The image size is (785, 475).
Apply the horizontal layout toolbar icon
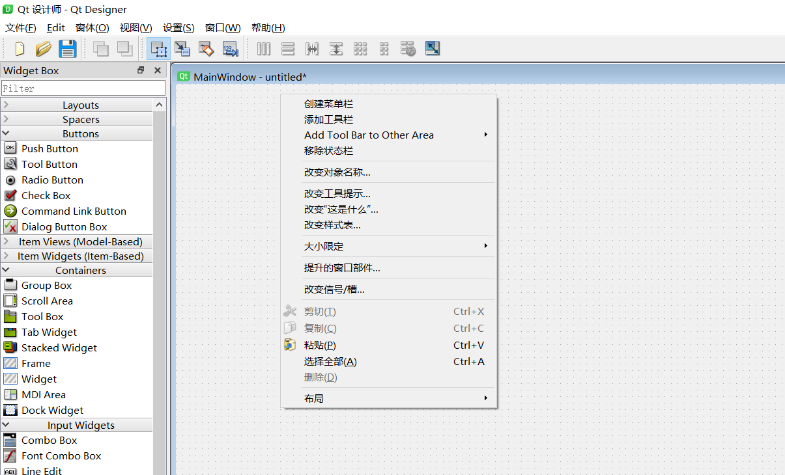click(x=264, y=49)
